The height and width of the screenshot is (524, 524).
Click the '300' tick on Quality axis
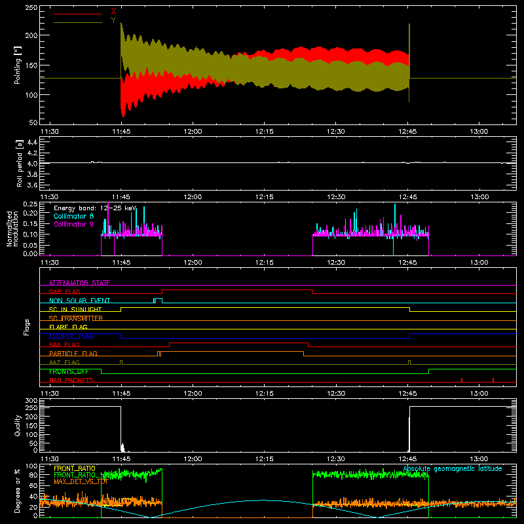[31, 401]
